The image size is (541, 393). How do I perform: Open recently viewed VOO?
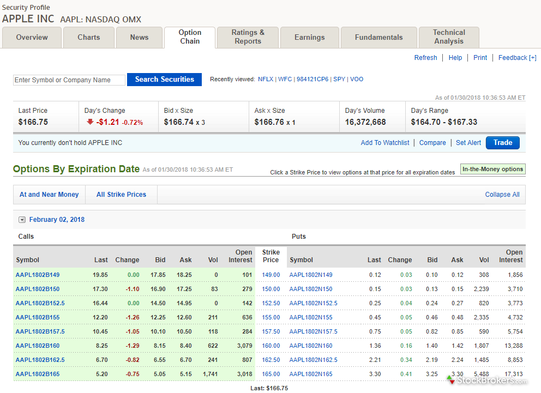pos(357,79)
